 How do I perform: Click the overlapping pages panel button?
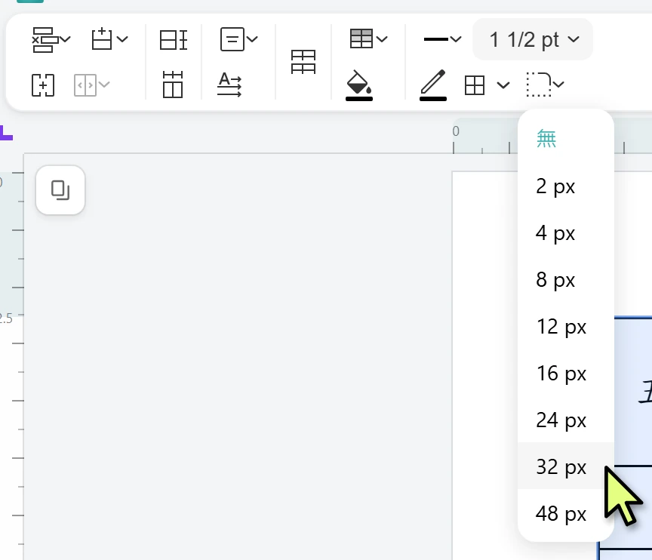60,190
